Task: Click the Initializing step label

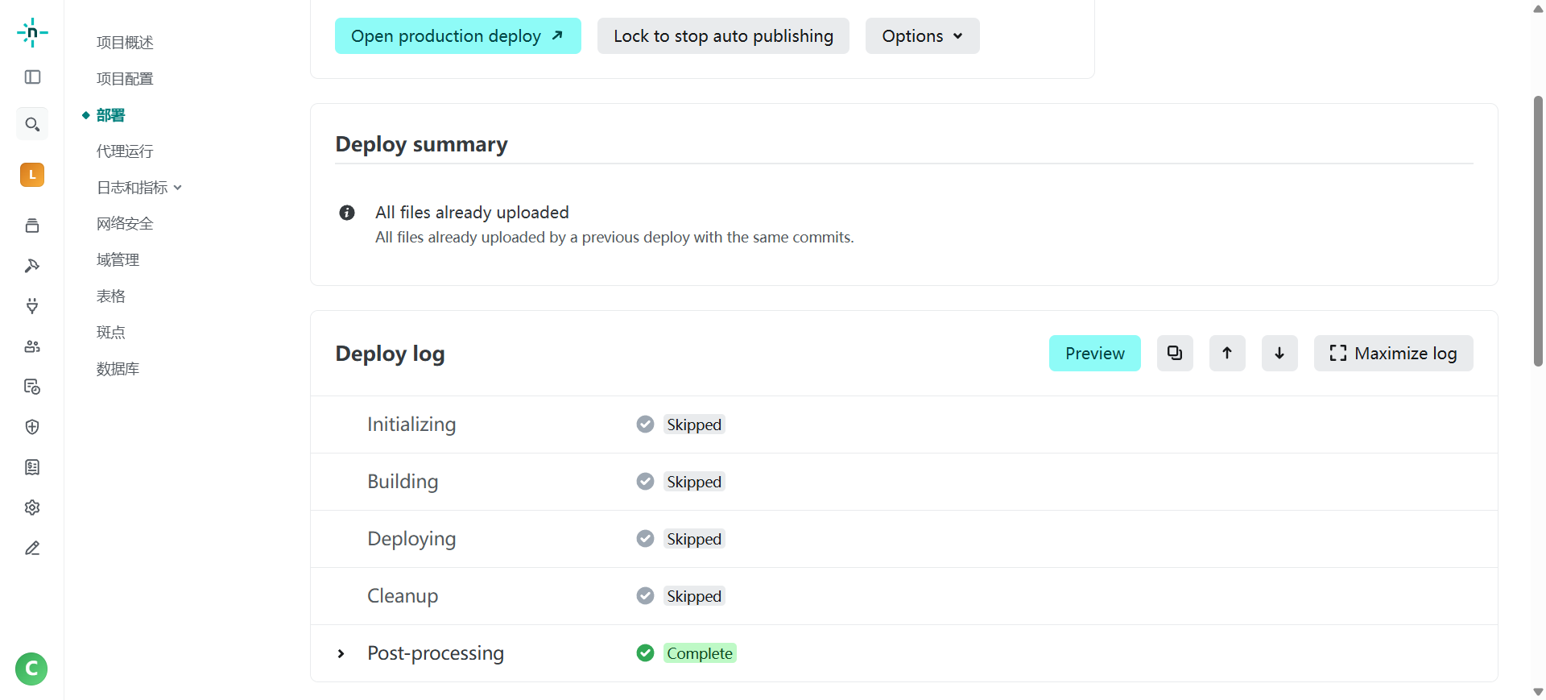Action: coord(411,425)
